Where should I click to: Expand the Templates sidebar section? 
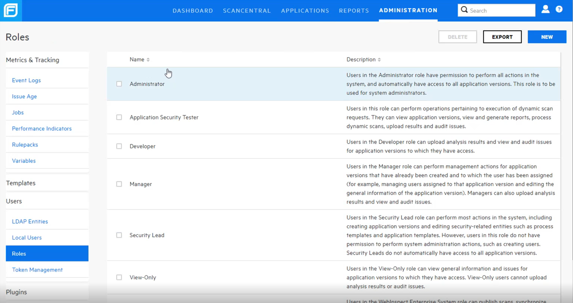tap(21, 183)
